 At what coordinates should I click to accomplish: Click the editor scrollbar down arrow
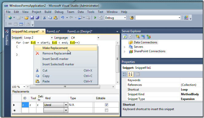click(x=117, y=82)
